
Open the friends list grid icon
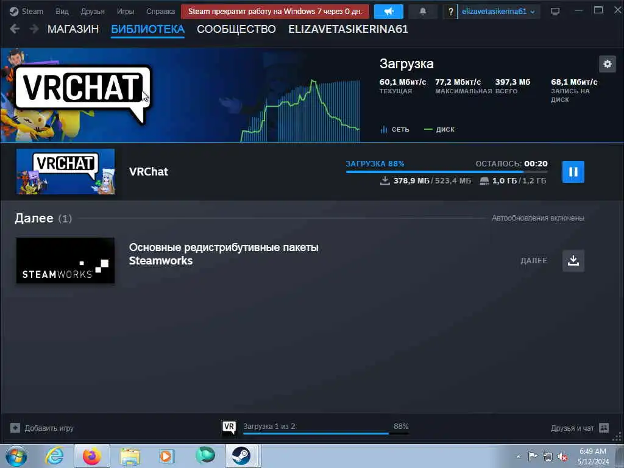(604, 428)
